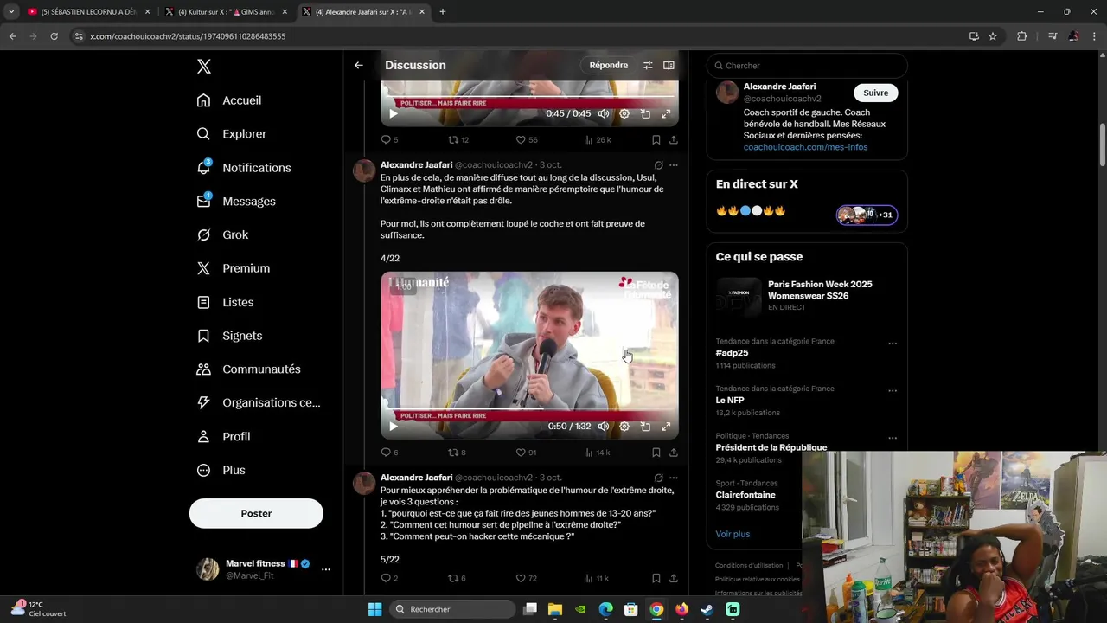Open Profil page
The width and height of the screenshot is (1107, 623).
tap(223, 437)
